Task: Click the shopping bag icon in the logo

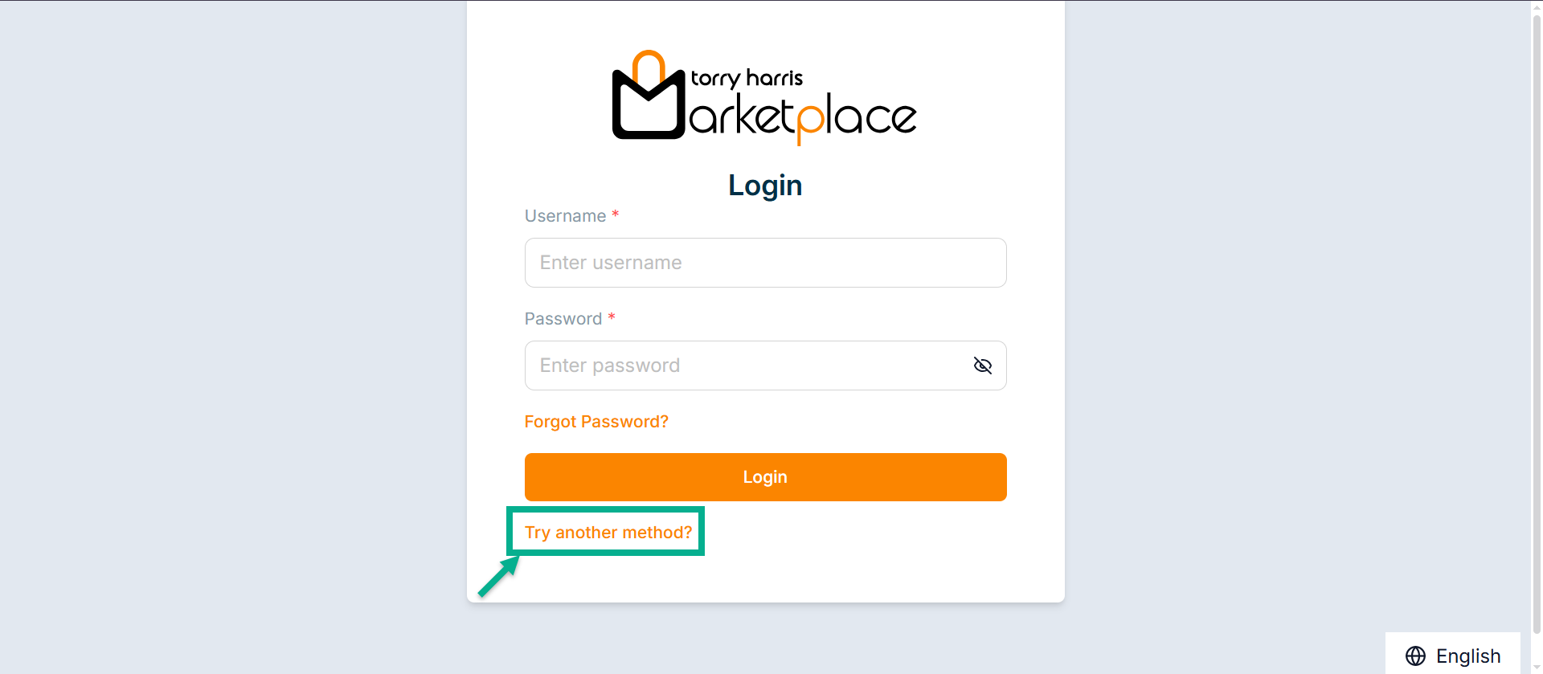Action: point(648,100)
